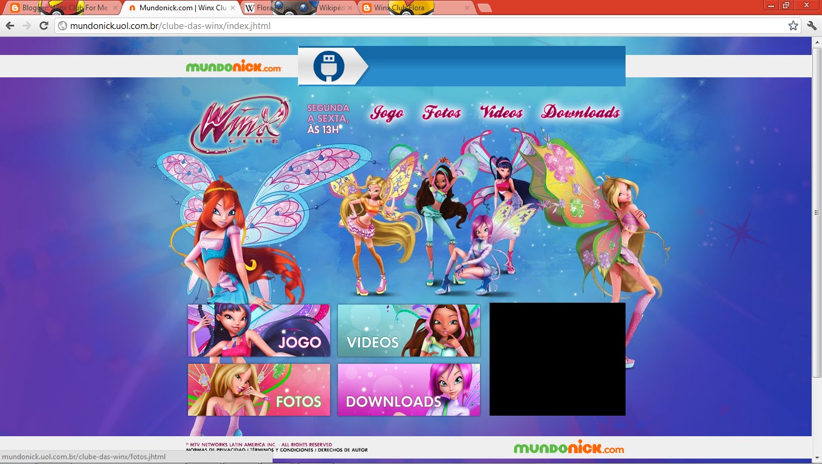Open the Videos menu link at top
The image size is (822, 464).
coord(501,112)
